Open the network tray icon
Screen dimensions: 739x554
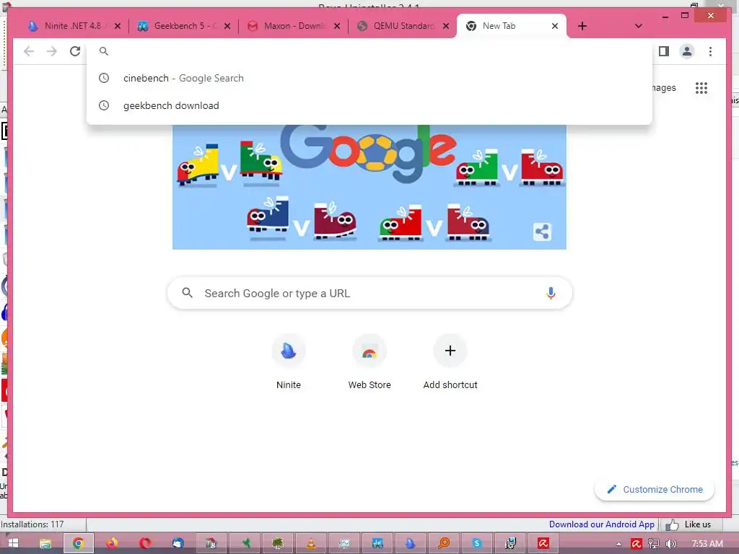[x=654, y=544]
